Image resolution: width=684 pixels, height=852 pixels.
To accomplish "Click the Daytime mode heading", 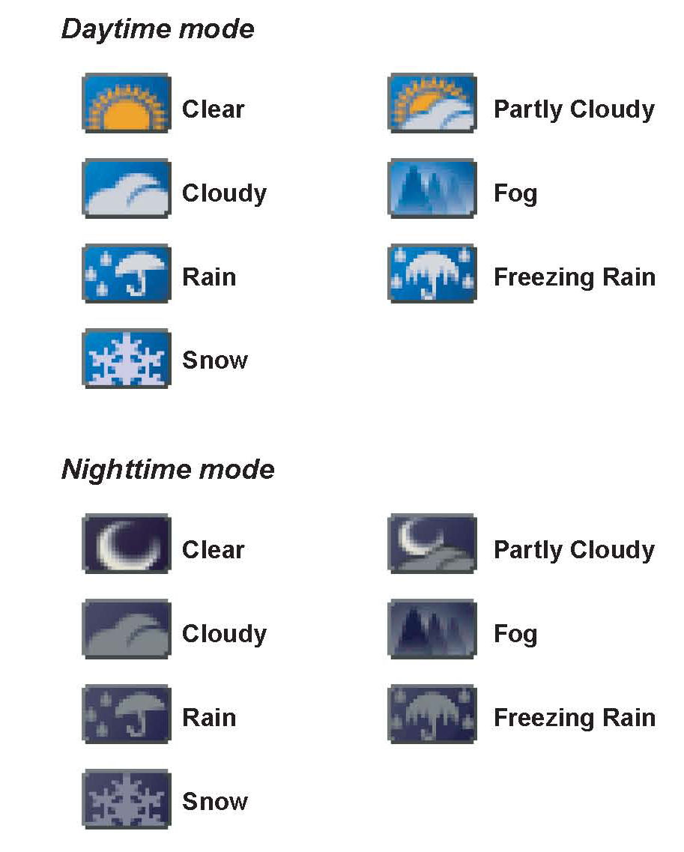I will (157, 29).
